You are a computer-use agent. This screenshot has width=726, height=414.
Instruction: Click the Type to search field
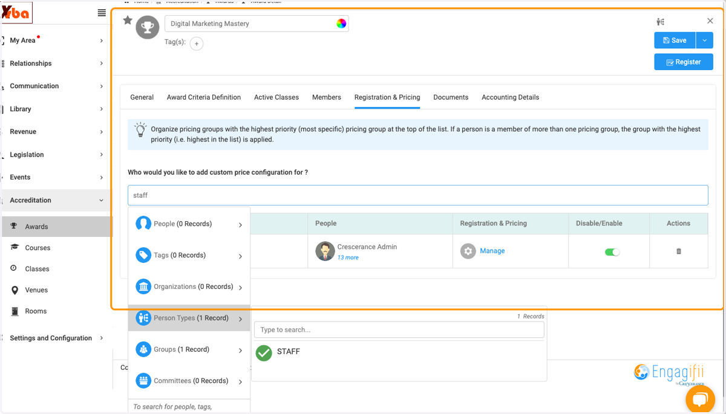tap(399, 330)
